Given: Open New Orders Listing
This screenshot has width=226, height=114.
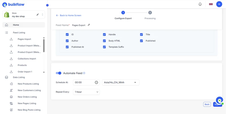Looking at the screenshot, I should coord(27,97).
